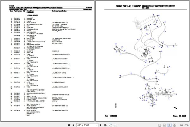This screenshot has width=190, height=127.
Task: Click the 14X22X1,5 gasket specification
Action: [55, 51]
